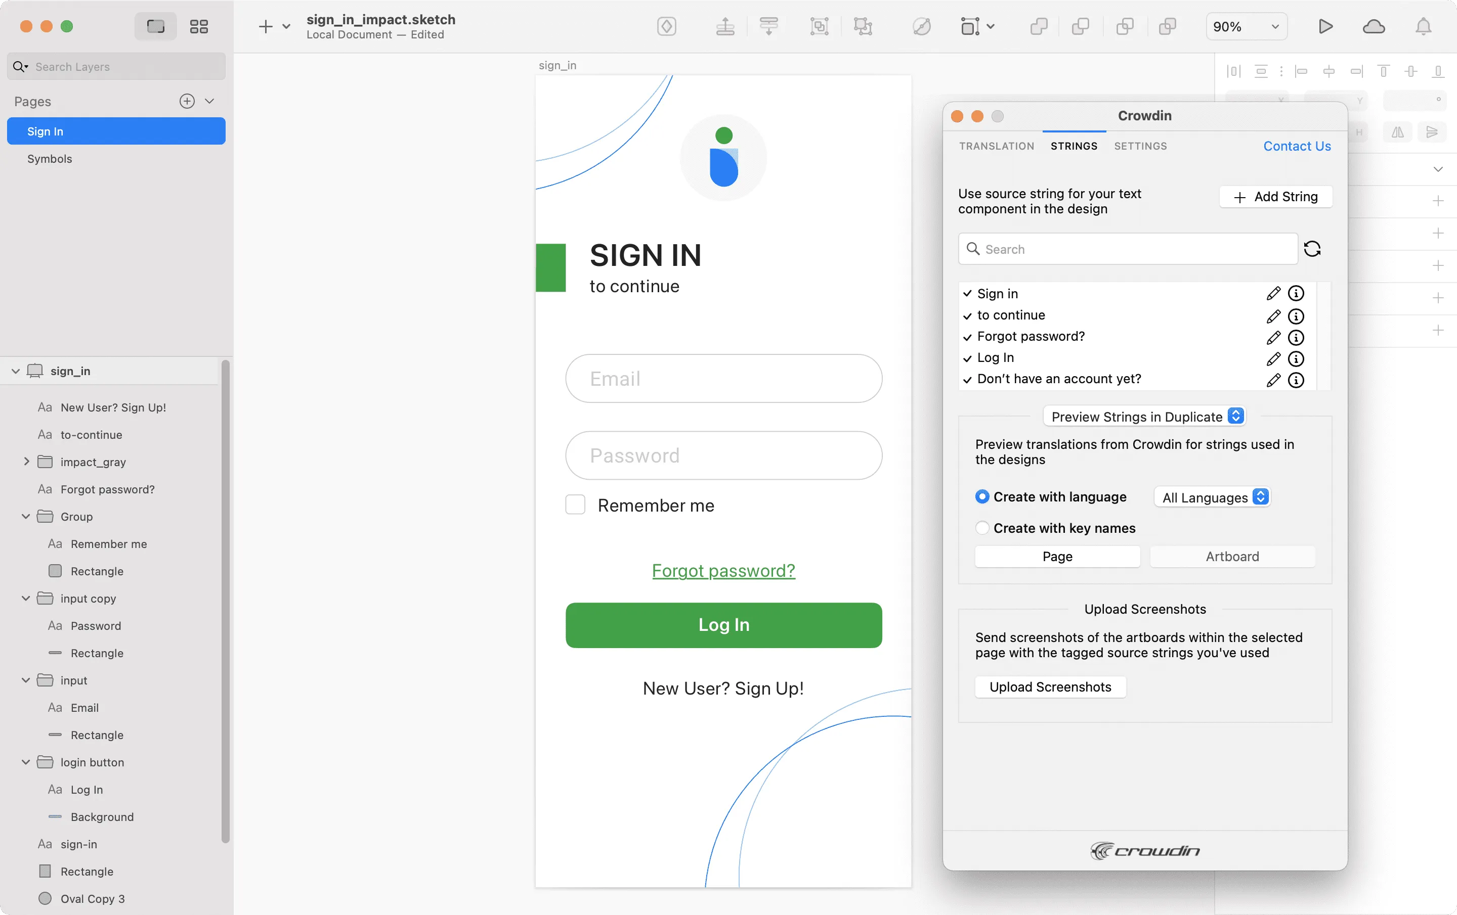
Task: Click the info icon next to the Log In string
Action: (1296, 358)
